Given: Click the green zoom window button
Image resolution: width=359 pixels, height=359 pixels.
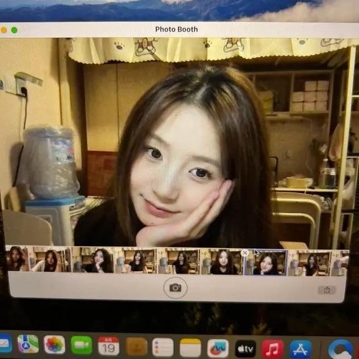Looking at the screenshot, I should [14, 30].
